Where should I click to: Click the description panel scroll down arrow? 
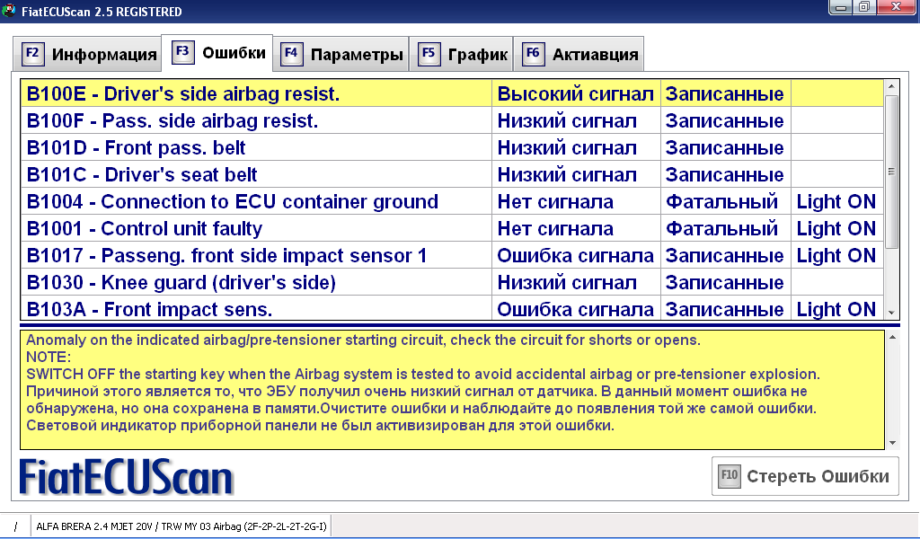click(x=892, y=443)
